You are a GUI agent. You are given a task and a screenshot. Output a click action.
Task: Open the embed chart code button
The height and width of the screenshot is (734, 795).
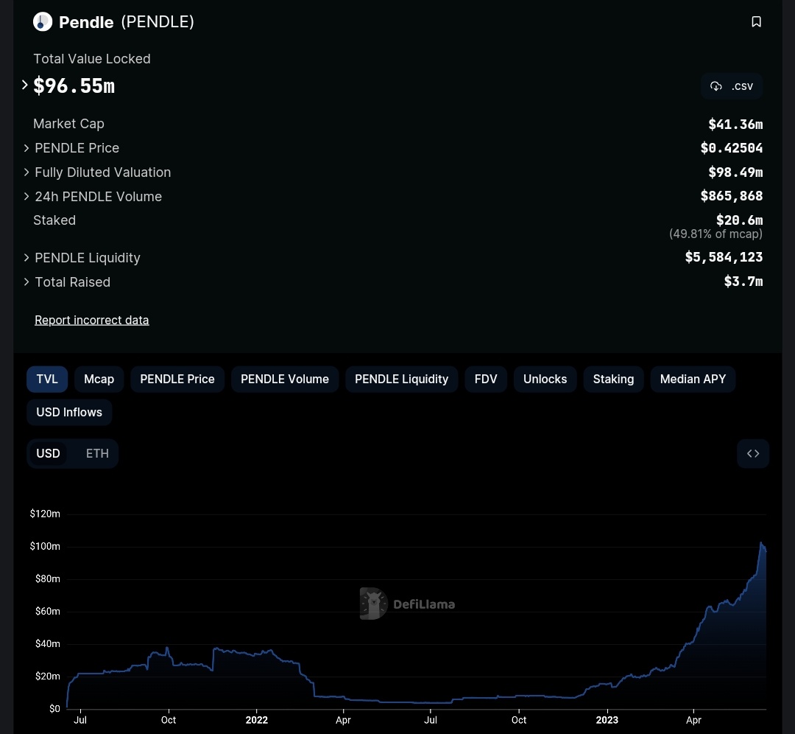pyautogui.click(x=753, y=453)
